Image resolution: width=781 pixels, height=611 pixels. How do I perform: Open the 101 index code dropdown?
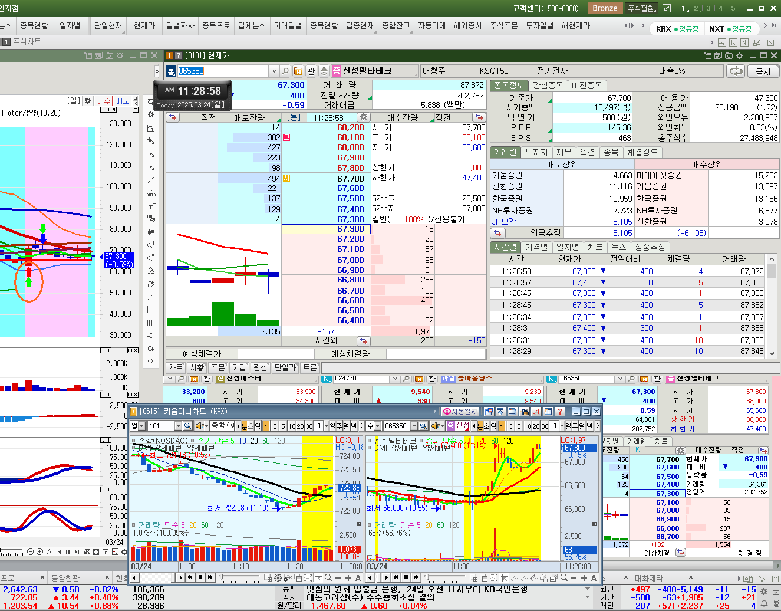[178, 426]
